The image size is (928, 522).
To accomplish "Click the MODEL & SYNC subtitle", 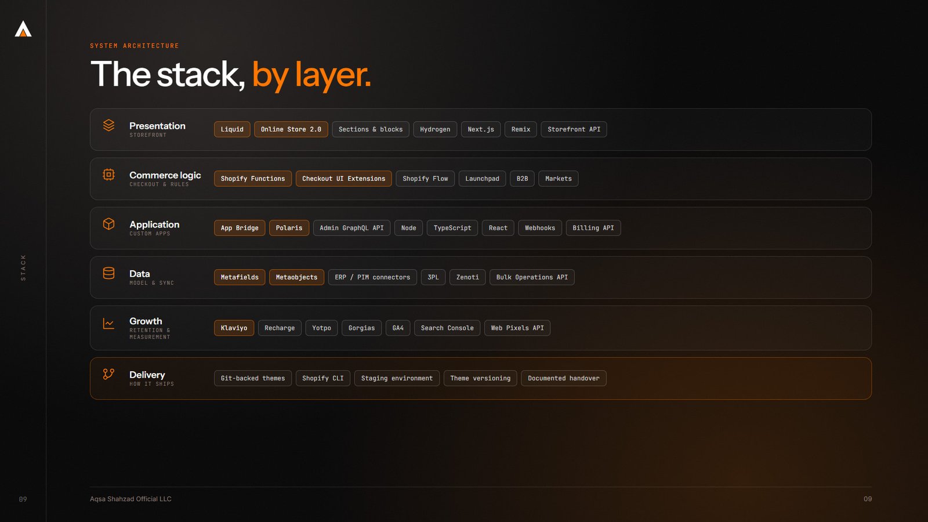I will coord(151,283).
